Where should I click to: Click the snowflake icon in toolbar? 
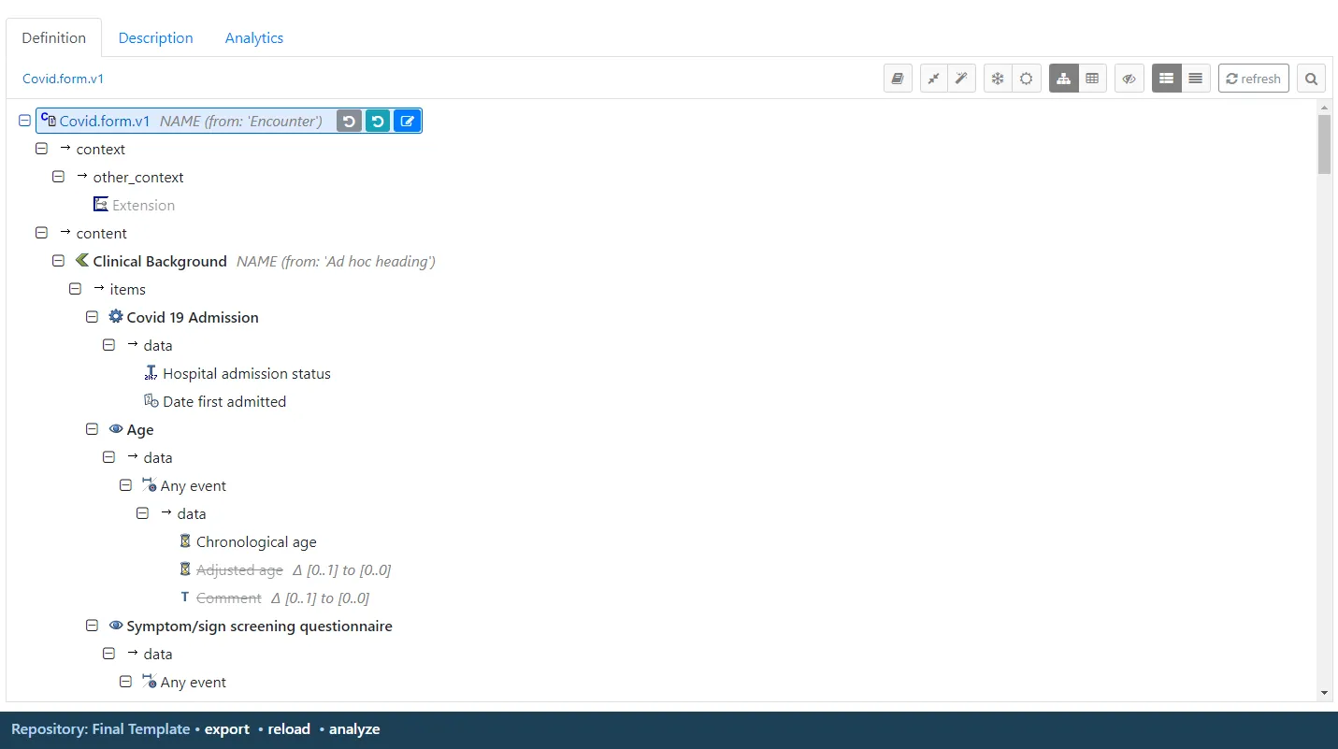coord(998,79)
